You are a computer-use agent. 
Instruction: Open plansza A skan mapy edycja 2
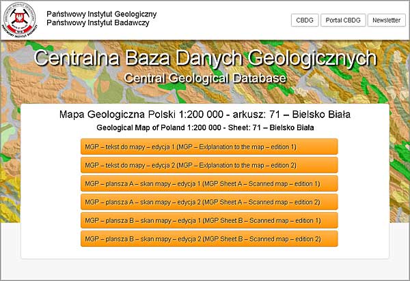(209, 202)
